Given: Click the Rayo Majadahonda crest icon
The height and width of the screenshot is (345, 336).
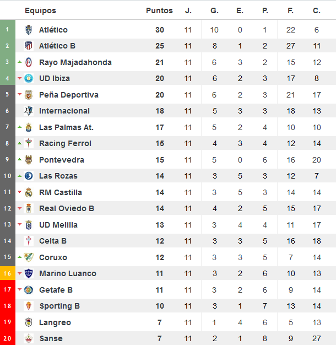Looking at the screenshot, I should click(x=29, y=62).
